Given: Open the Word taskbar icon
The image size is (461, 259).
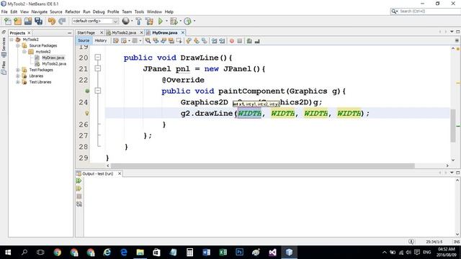Looking at the screenshot, I should (207, 253).
